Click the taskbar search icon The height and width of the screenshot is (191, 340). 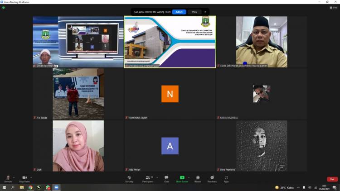(x=13, y=187)
